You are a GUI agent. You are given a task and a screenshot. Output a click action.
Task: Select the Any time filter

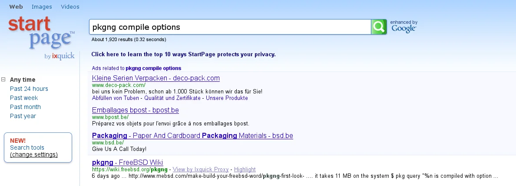pyautogui.click(x=23, y=80)
